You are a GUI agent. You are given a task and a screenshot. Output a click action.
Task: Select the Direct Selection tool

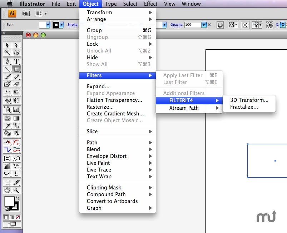[x=16, y=45]
